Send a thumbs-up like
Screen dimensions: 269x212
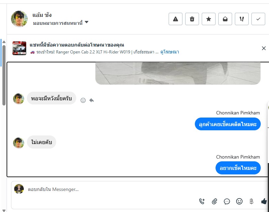coord(264,201)
